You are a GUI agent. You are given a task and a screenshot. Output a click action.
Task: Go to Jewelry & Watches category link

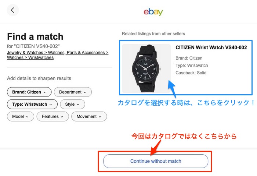pos(28,53)
